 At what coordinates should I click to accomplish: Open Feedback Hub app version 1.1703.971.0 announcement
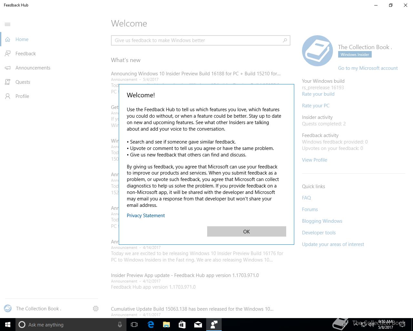pos(185,275)
